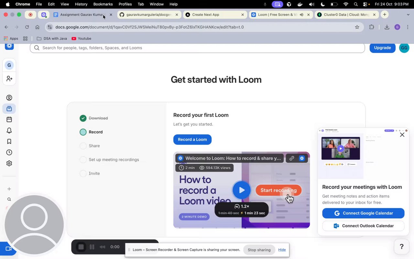
Task: Click the GG account avatar
Action: point(404,48)
